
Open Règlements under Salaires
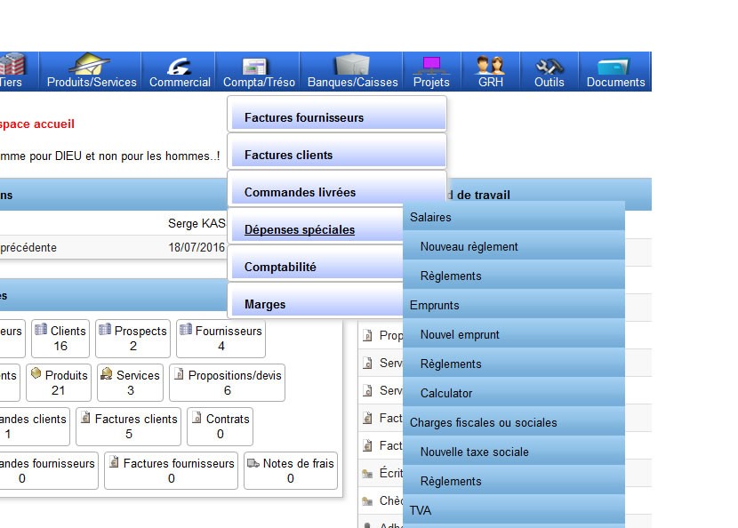[x=514, y=276]
